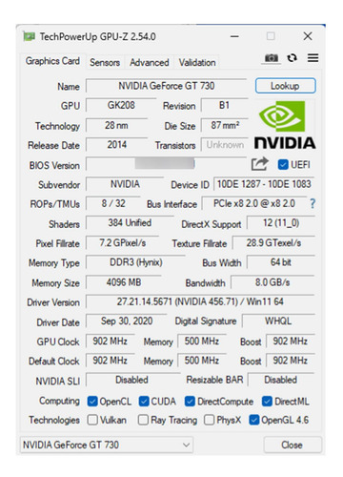Click the Digital Signature field WHQL
Screen dimensions: 343x477
(278, 321)
